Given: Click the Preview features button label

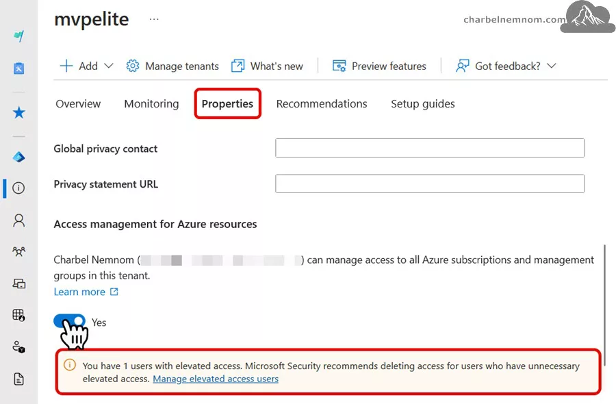Looking at the screenshot, I should [x=389, y=66].
